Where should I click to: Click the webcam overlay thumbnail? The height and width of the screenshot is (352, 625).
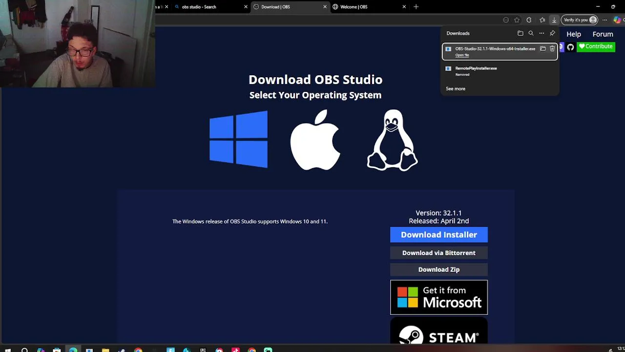pos(78,44)
